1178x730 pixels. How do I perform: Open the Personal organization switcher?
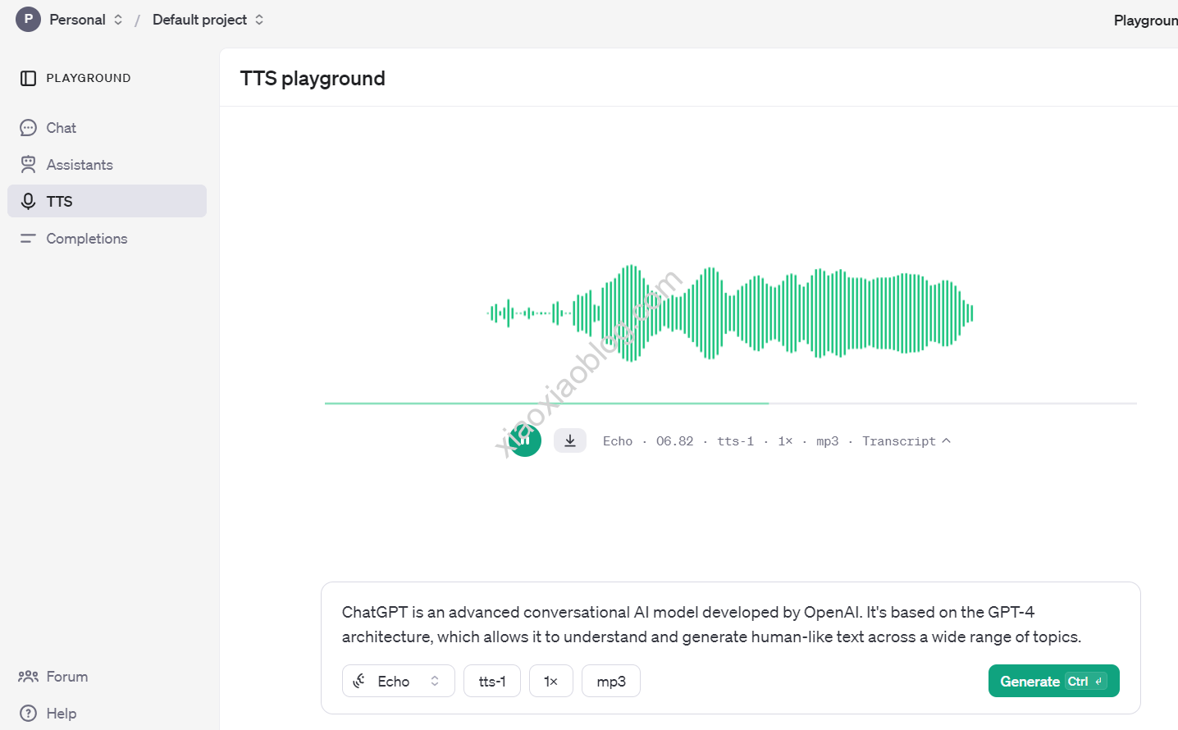85,20
